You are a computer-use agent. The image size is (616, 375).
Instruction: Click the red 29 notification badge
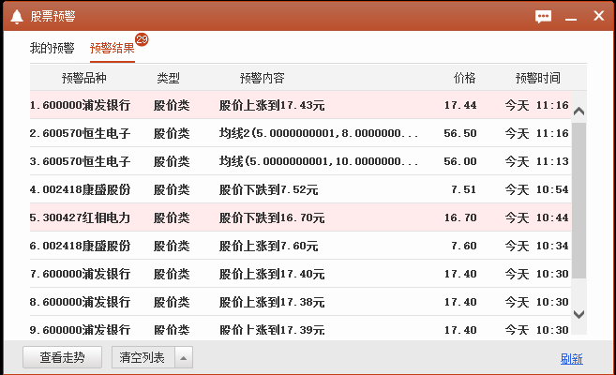[x=142, y=39]
